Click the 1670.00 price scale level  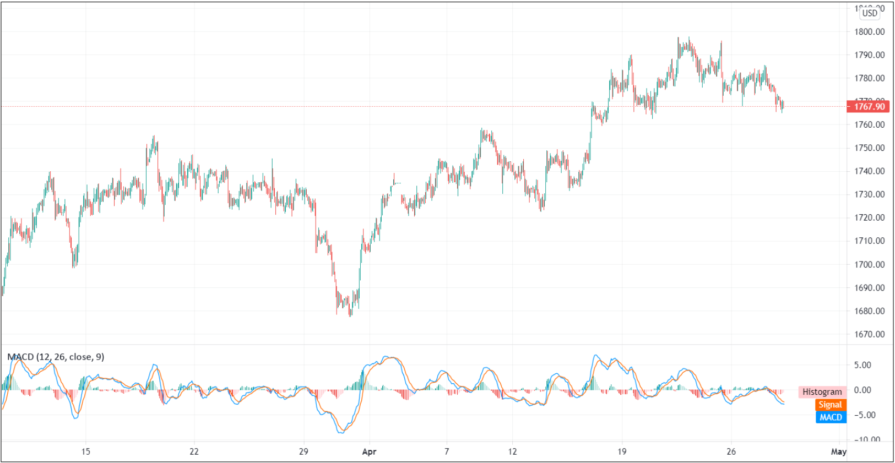[x=869, y=334]
